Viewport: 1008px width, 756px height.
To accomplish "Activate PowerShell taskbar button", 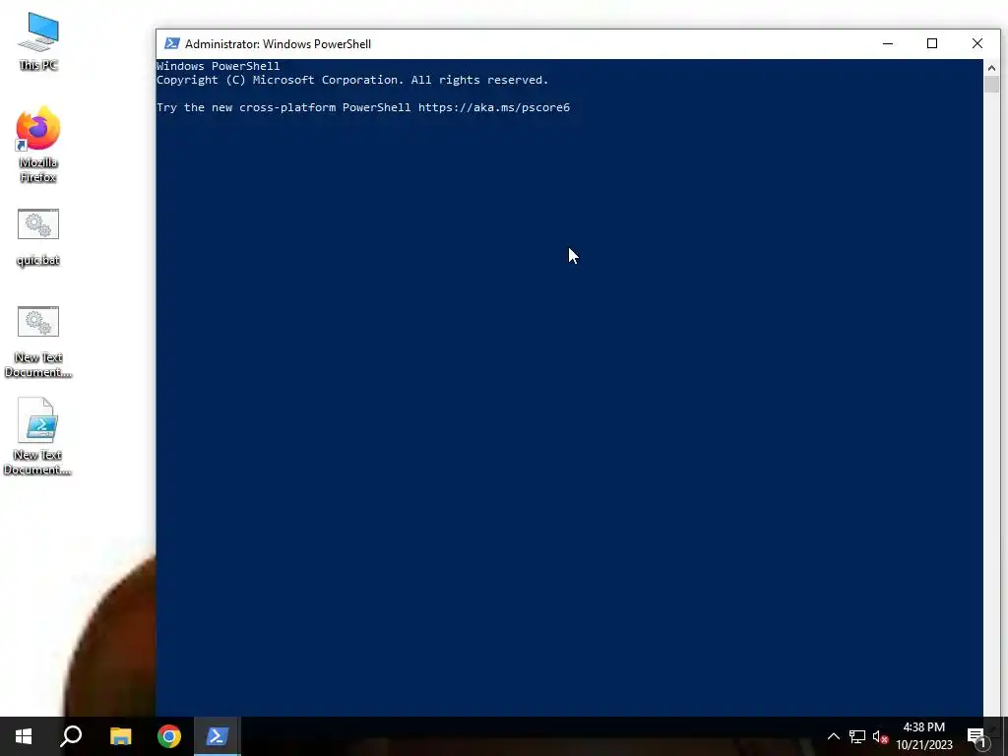I will pos(218,736).
